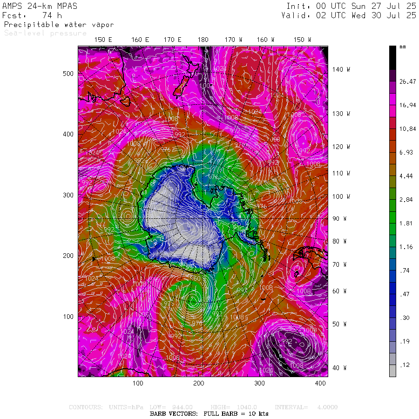Click the '170 W' longitude label
The width and height of the screenshot is (419, 419).
click(233, 40)
